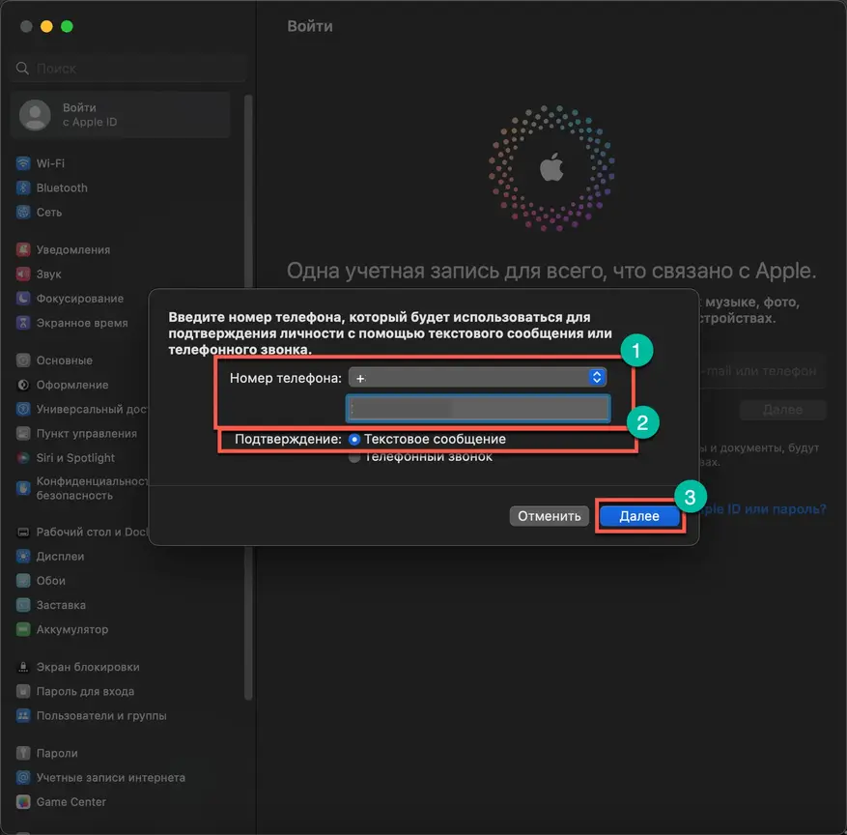The image size is (847, 835).
Task: Click Экранное время hourglass icon
Action: [23, 323]
